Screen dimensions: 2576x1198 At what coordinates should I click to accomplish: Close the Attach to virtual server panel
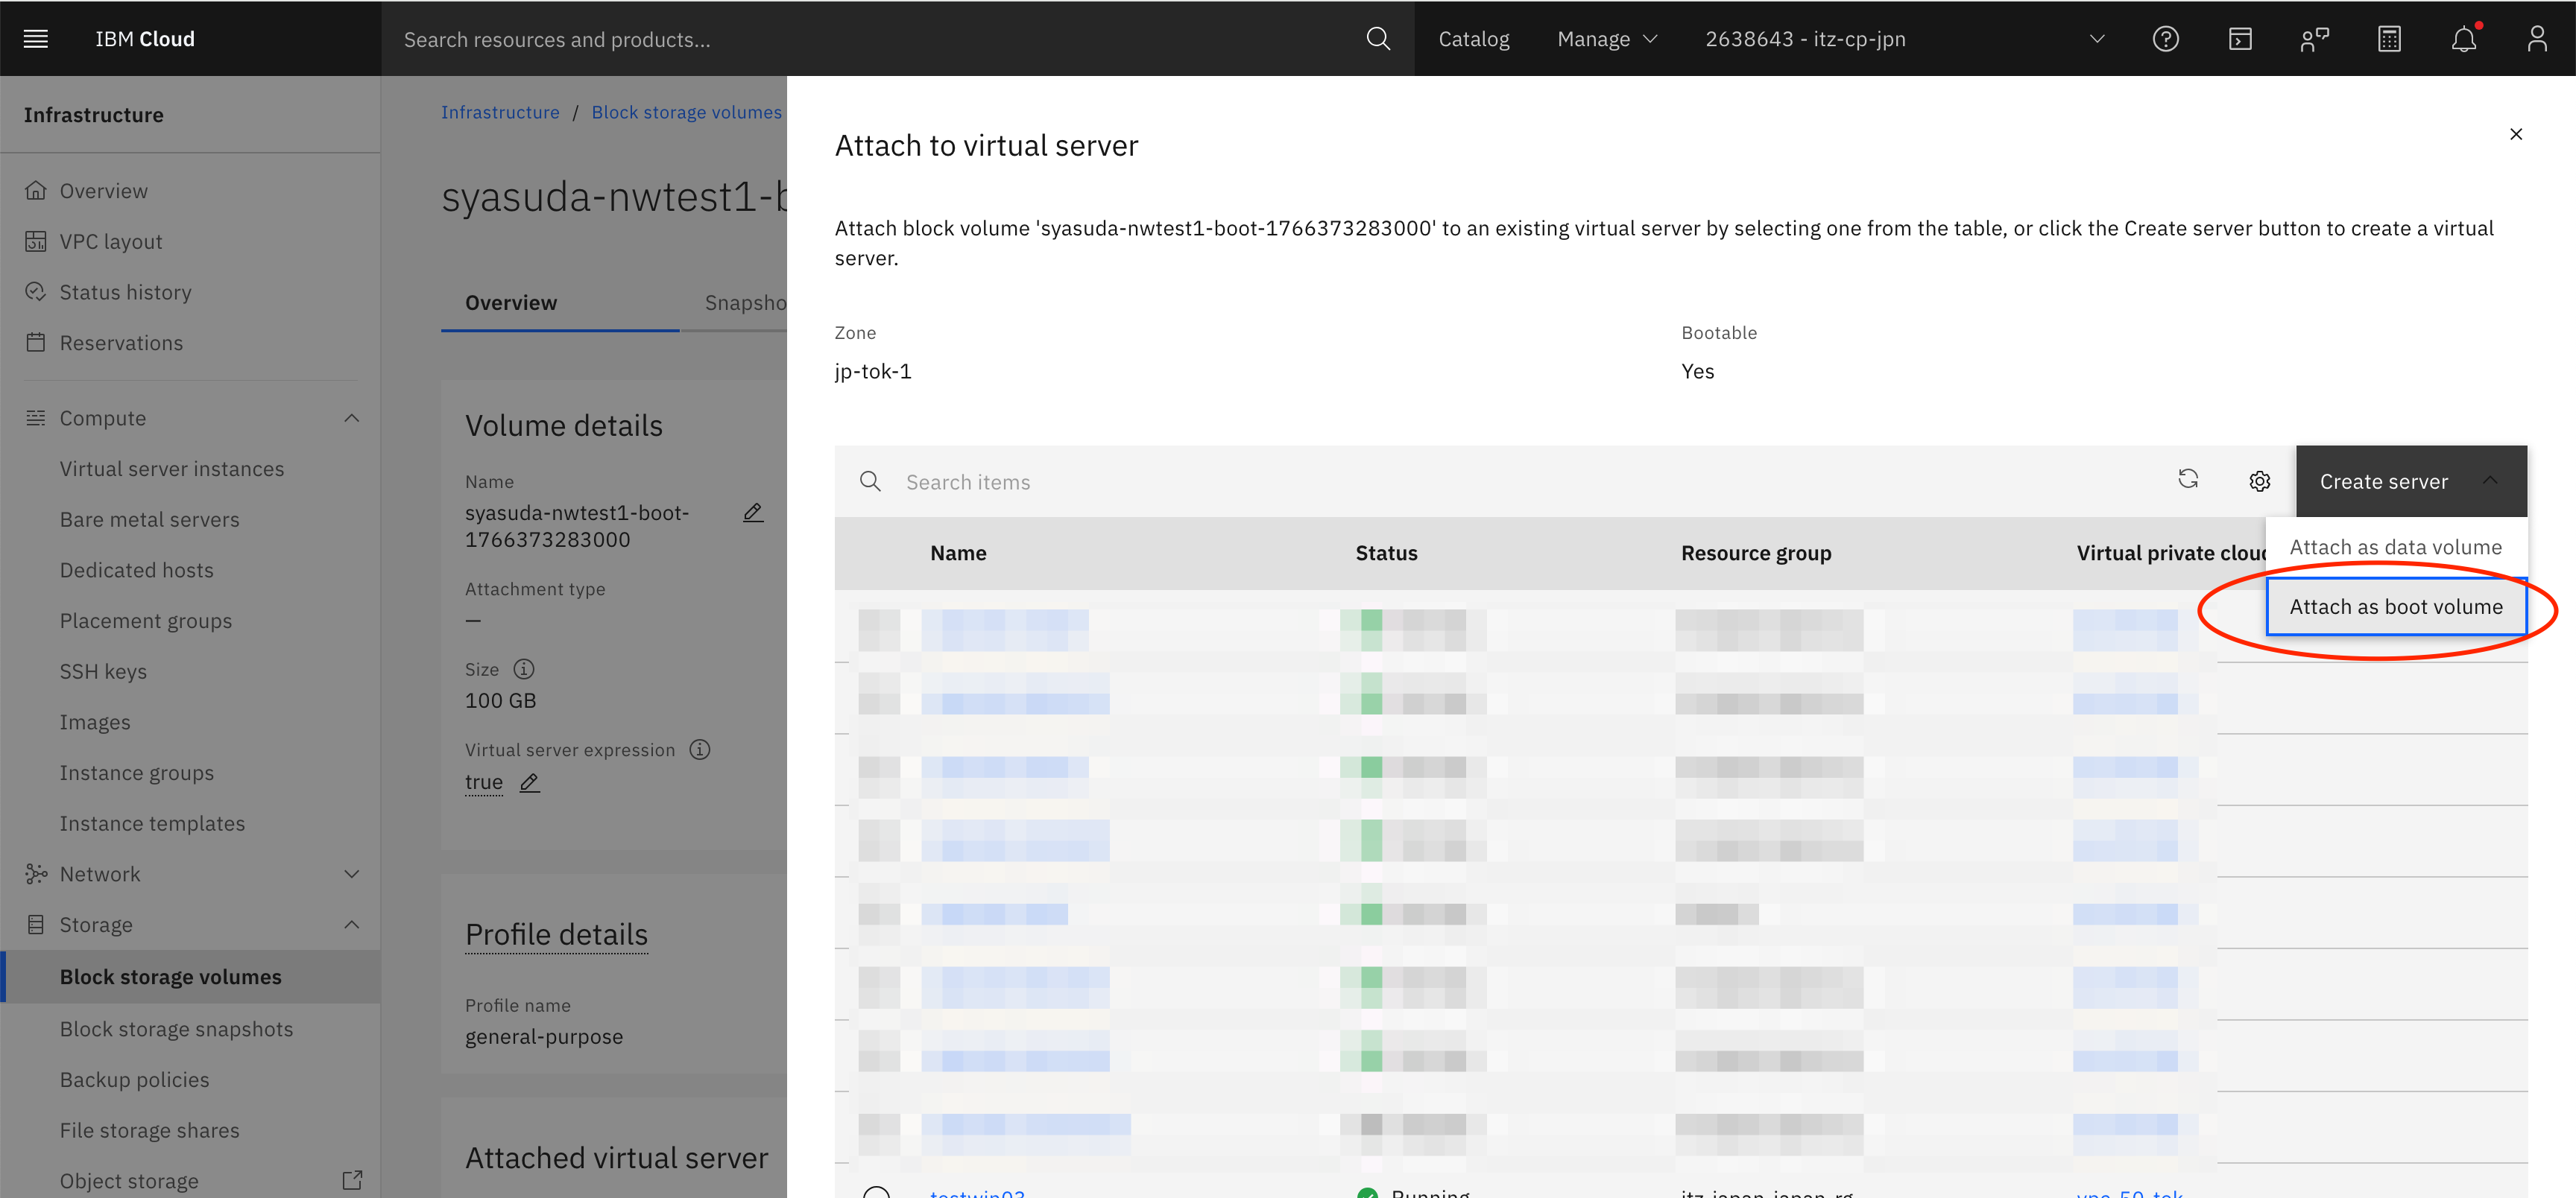[2515, 134]
